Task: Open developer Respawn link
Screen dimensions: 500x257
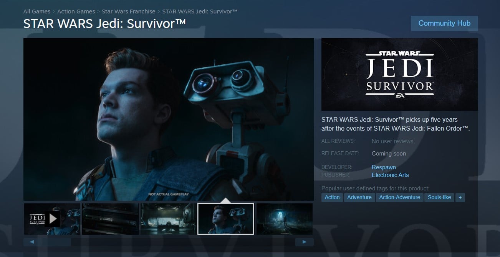Action: tap(384, 167)
